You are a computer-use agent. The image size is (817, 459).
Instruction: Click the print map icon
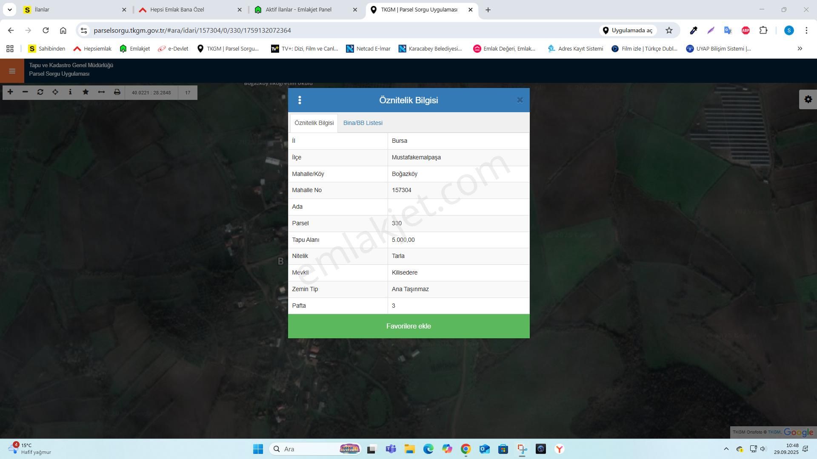(x=117, y=92)
